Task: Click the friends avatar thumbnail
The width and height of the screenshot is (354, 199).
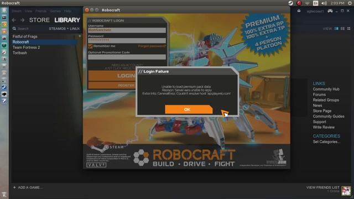Action: point(346,191)
